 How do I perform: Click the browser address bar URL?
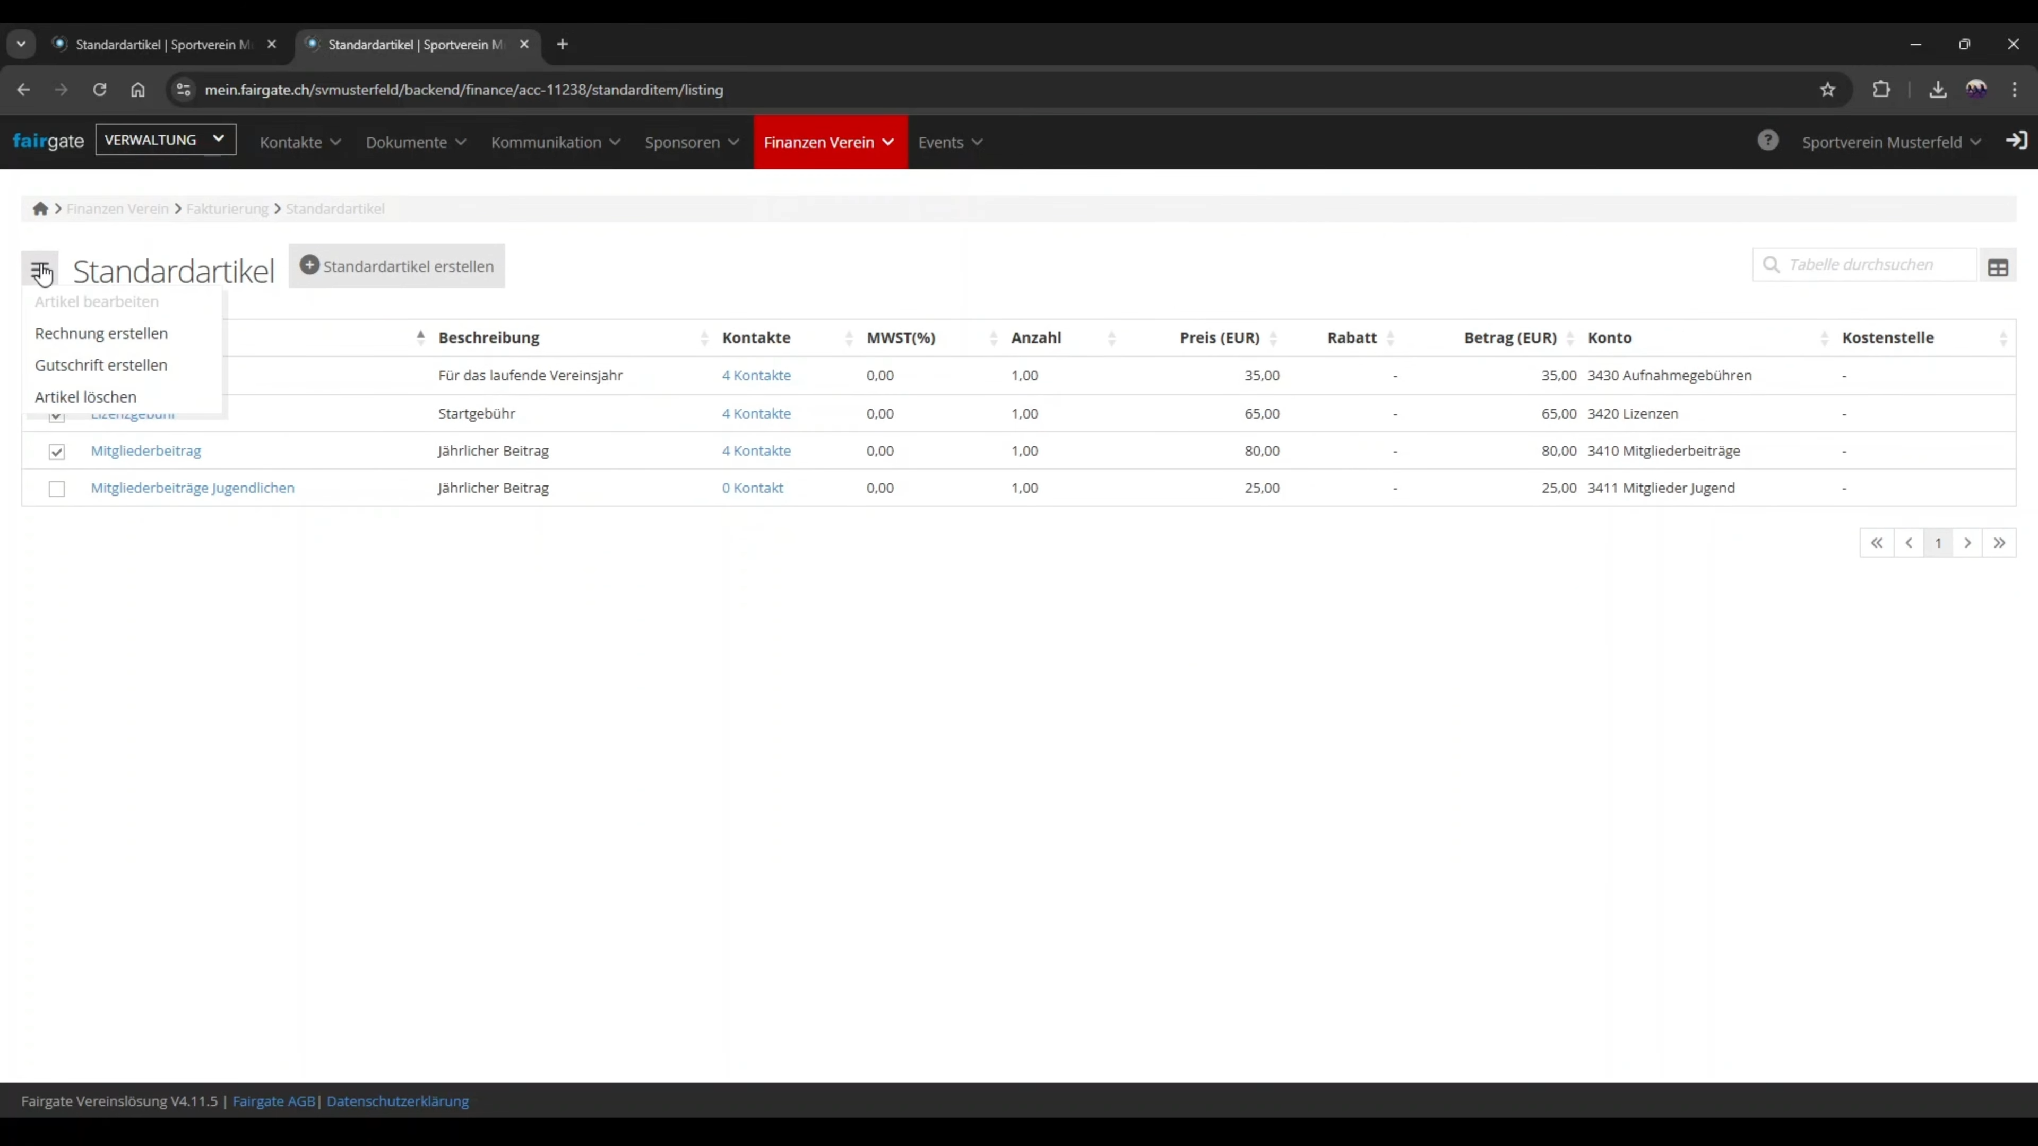[x=464, y=89]
